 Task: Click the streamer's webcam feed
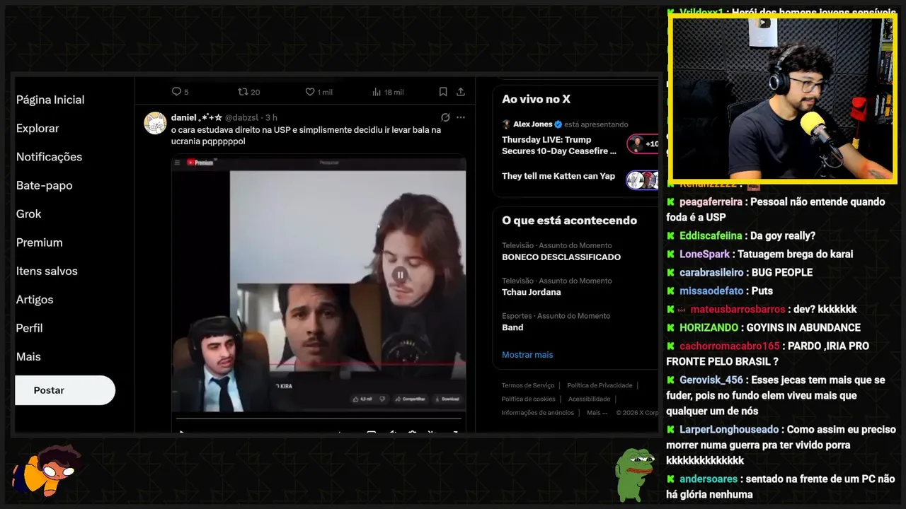point(783,98)
